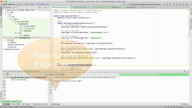Run with coverage from main toolbar

click(x=170, y=4)
